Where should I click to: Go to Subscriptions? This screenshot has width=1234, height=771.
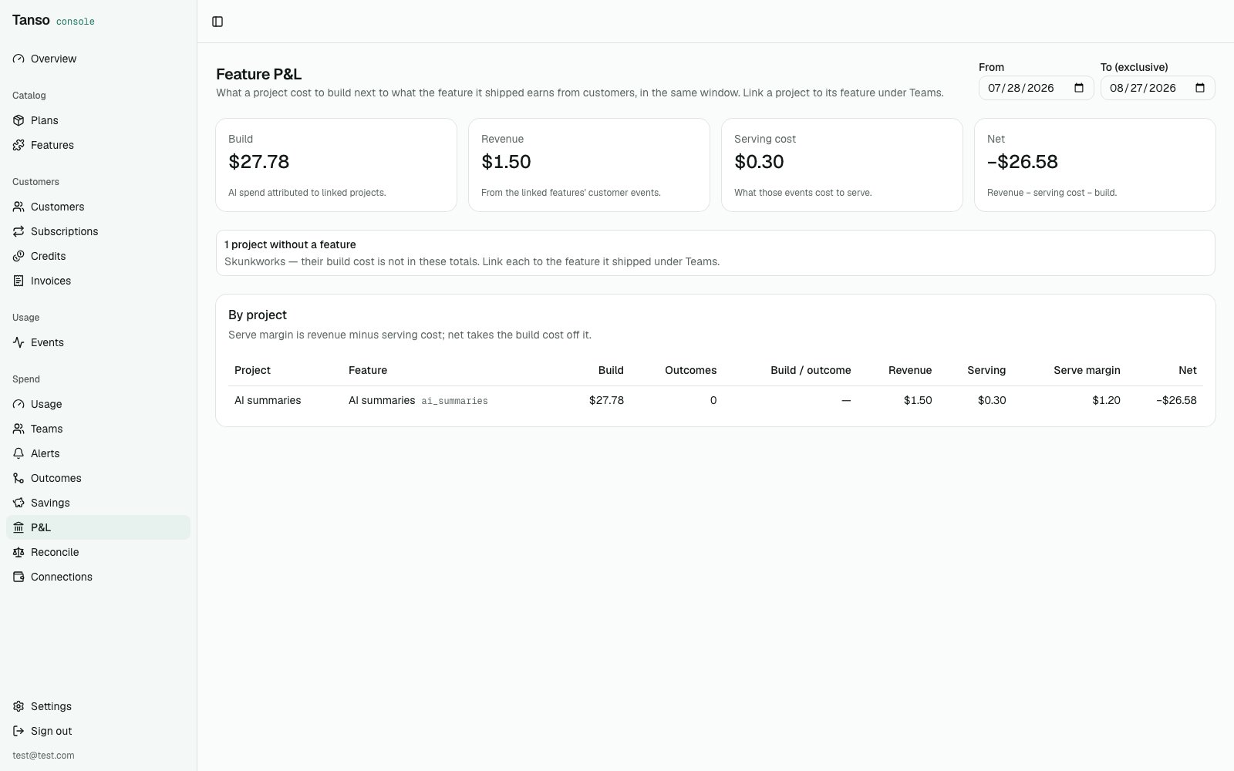(98, 231)
